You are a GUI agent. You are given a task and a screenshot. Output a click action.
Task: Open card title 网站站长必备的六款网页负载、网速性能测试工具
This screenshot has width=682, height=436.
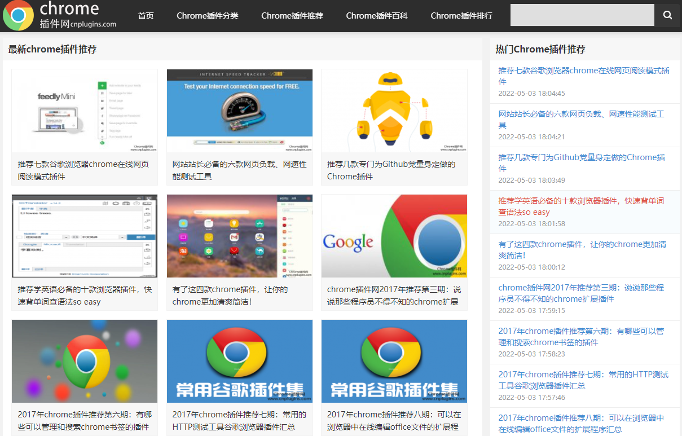239,170
